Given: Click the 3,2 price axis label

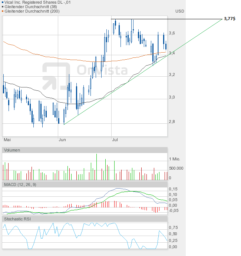Looking at the screenshot, I should (172, 74).
